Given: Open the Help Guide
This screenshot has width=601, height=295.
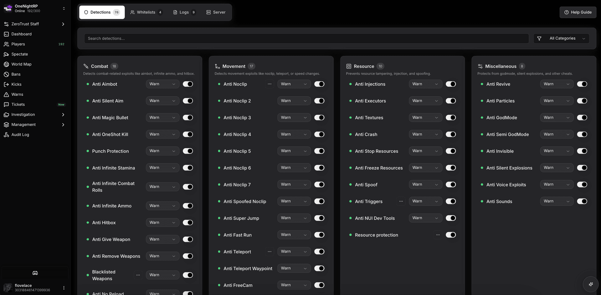Looking at the screenshot, I should pos(578,12).
